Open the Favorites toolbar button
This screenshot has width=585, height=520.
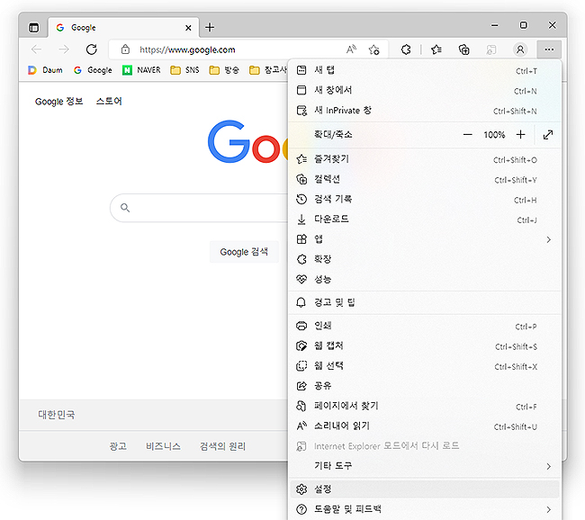tap(436, 49)
